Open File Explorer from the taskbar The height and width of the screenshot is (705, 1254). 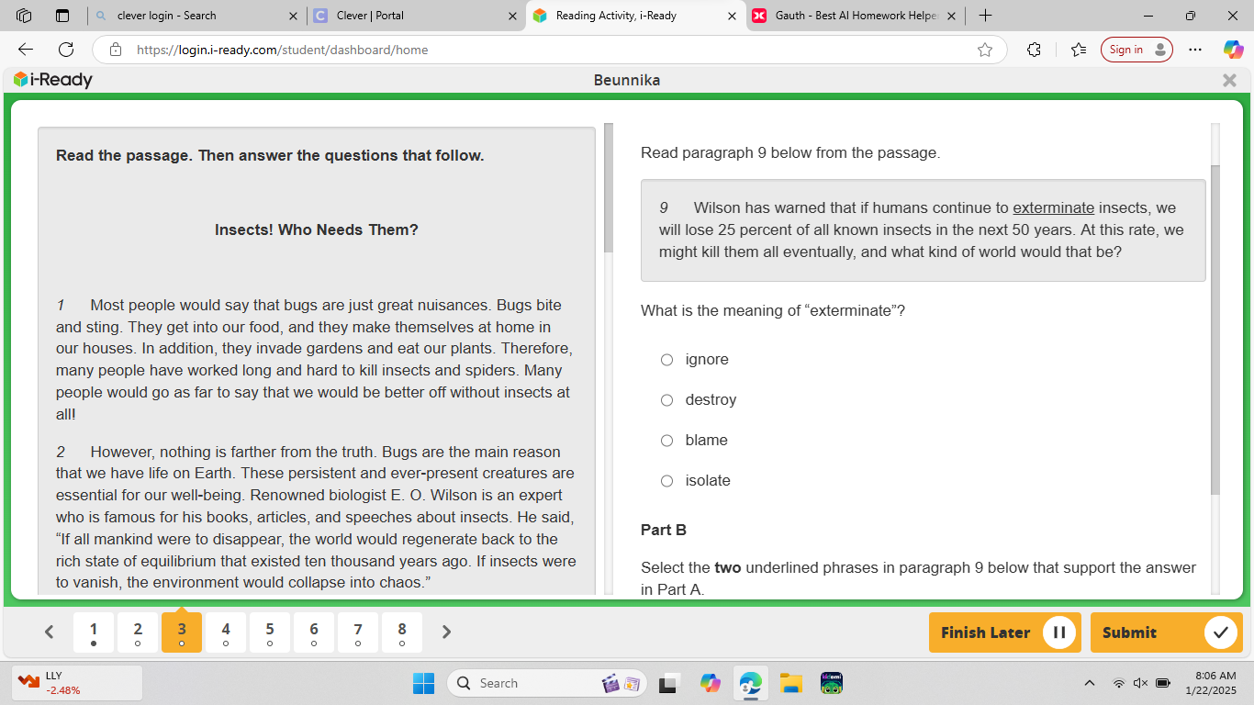(x=790, y=683)
